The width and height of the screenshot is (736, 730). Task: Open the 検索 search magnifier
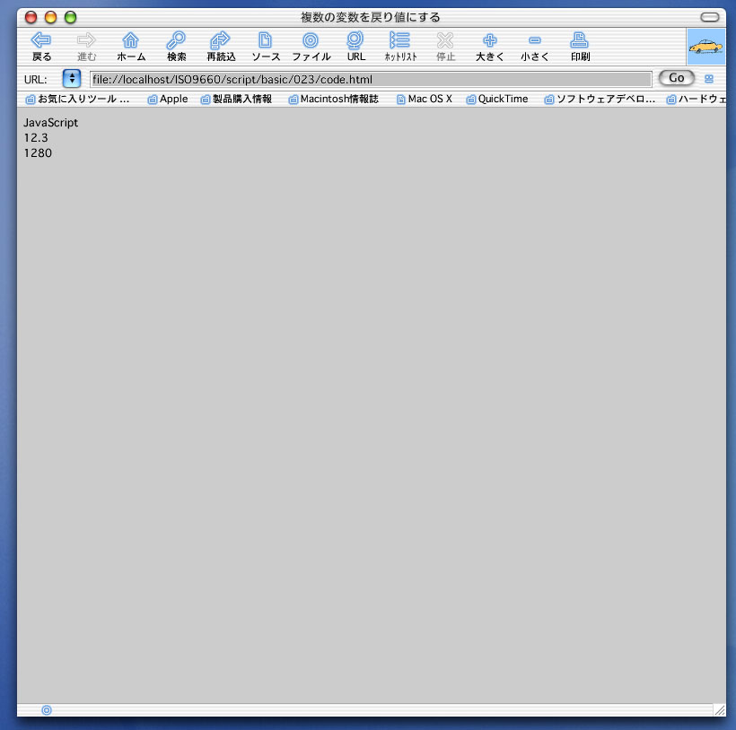[177, 46]
